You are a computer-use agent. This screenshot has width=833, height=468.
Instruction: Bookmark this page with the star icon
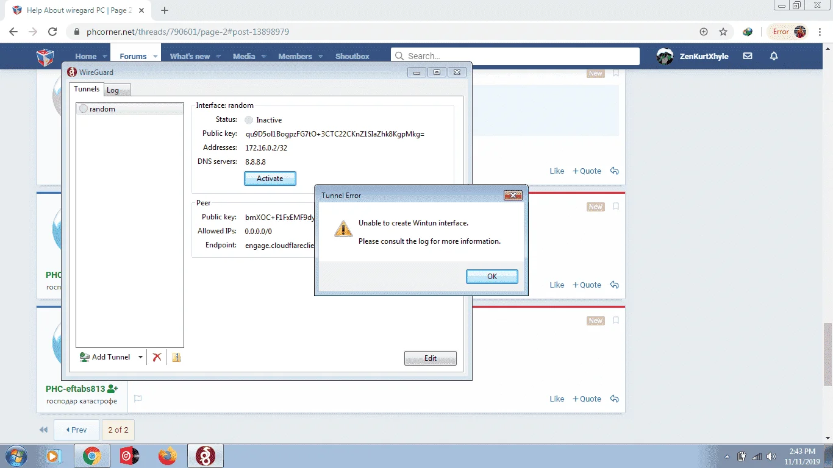pyautogui.click(x=723, y=32)
